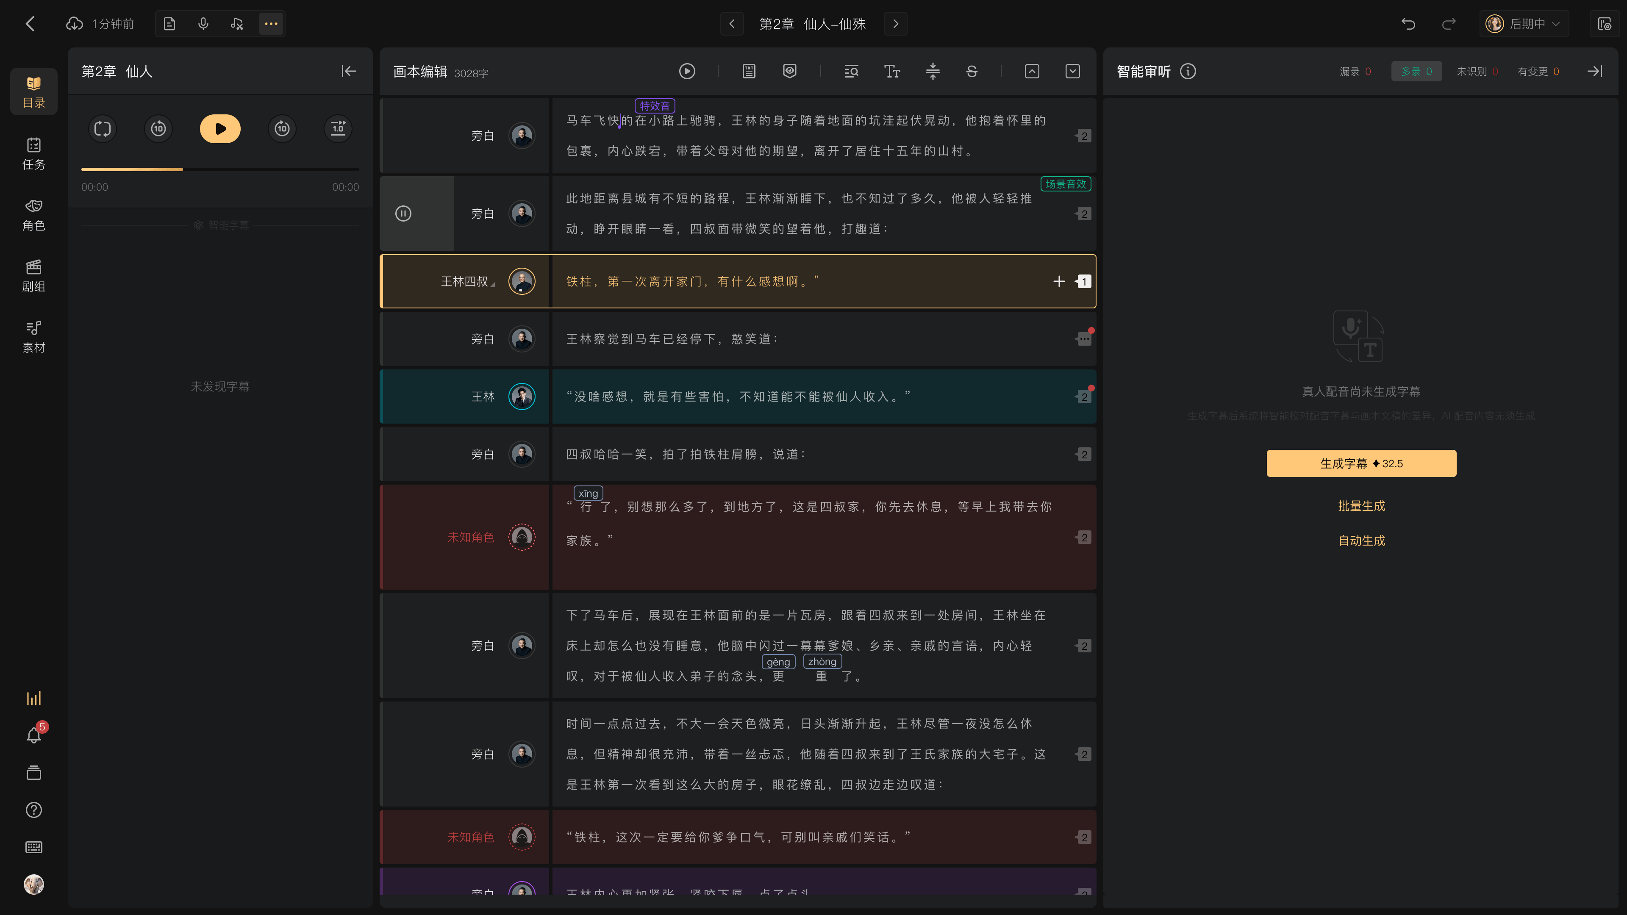Click the 自动生成 link
Image resolution: width=1627 pixels, height=915 pixels.
click(1362, 541)
